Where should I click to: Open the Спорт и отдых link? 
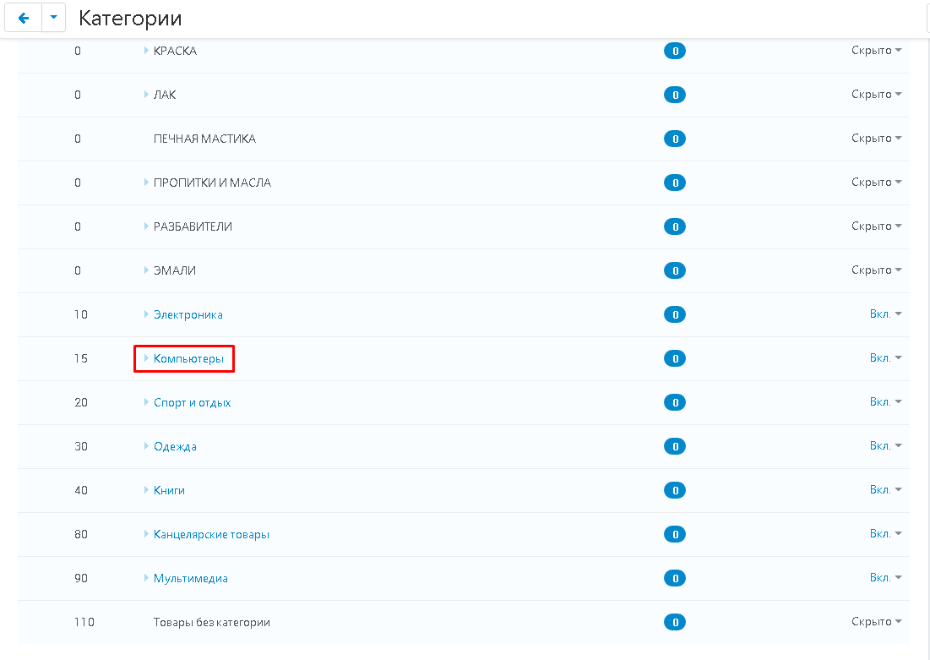click(x=193, y=402)
